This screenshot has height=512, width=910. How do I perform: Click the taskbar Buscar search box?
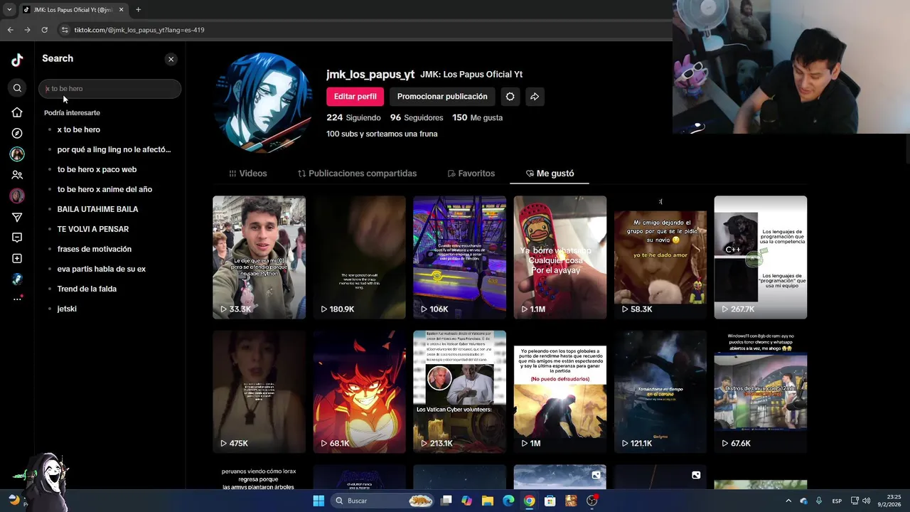[382, 501]
